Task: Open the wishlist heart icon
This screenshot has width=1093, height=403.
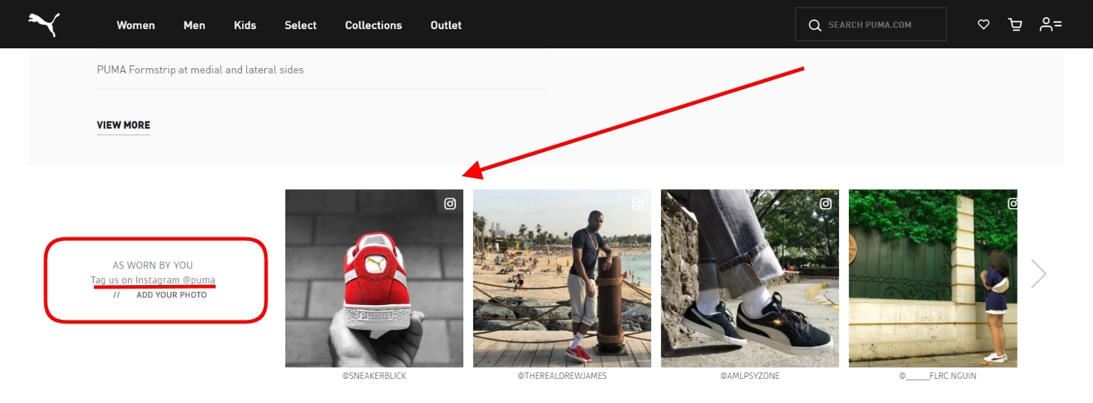Action: tap(983, 25)
